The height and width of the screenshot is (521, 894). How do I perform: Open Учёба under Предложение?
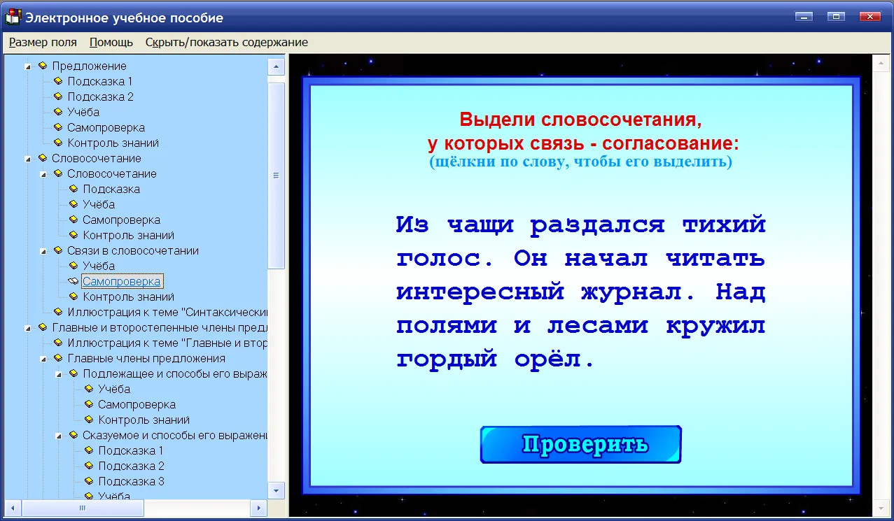[83, 112]
